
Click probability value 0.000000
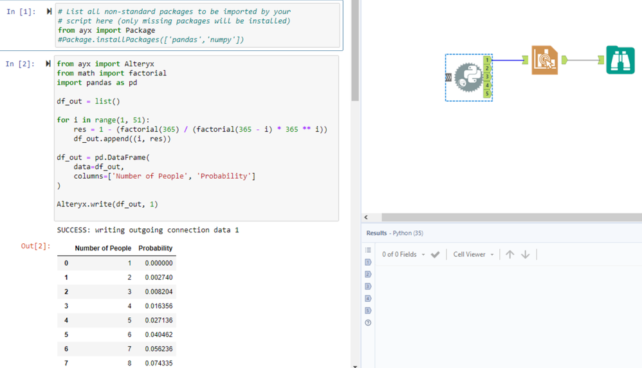point(158,262)
